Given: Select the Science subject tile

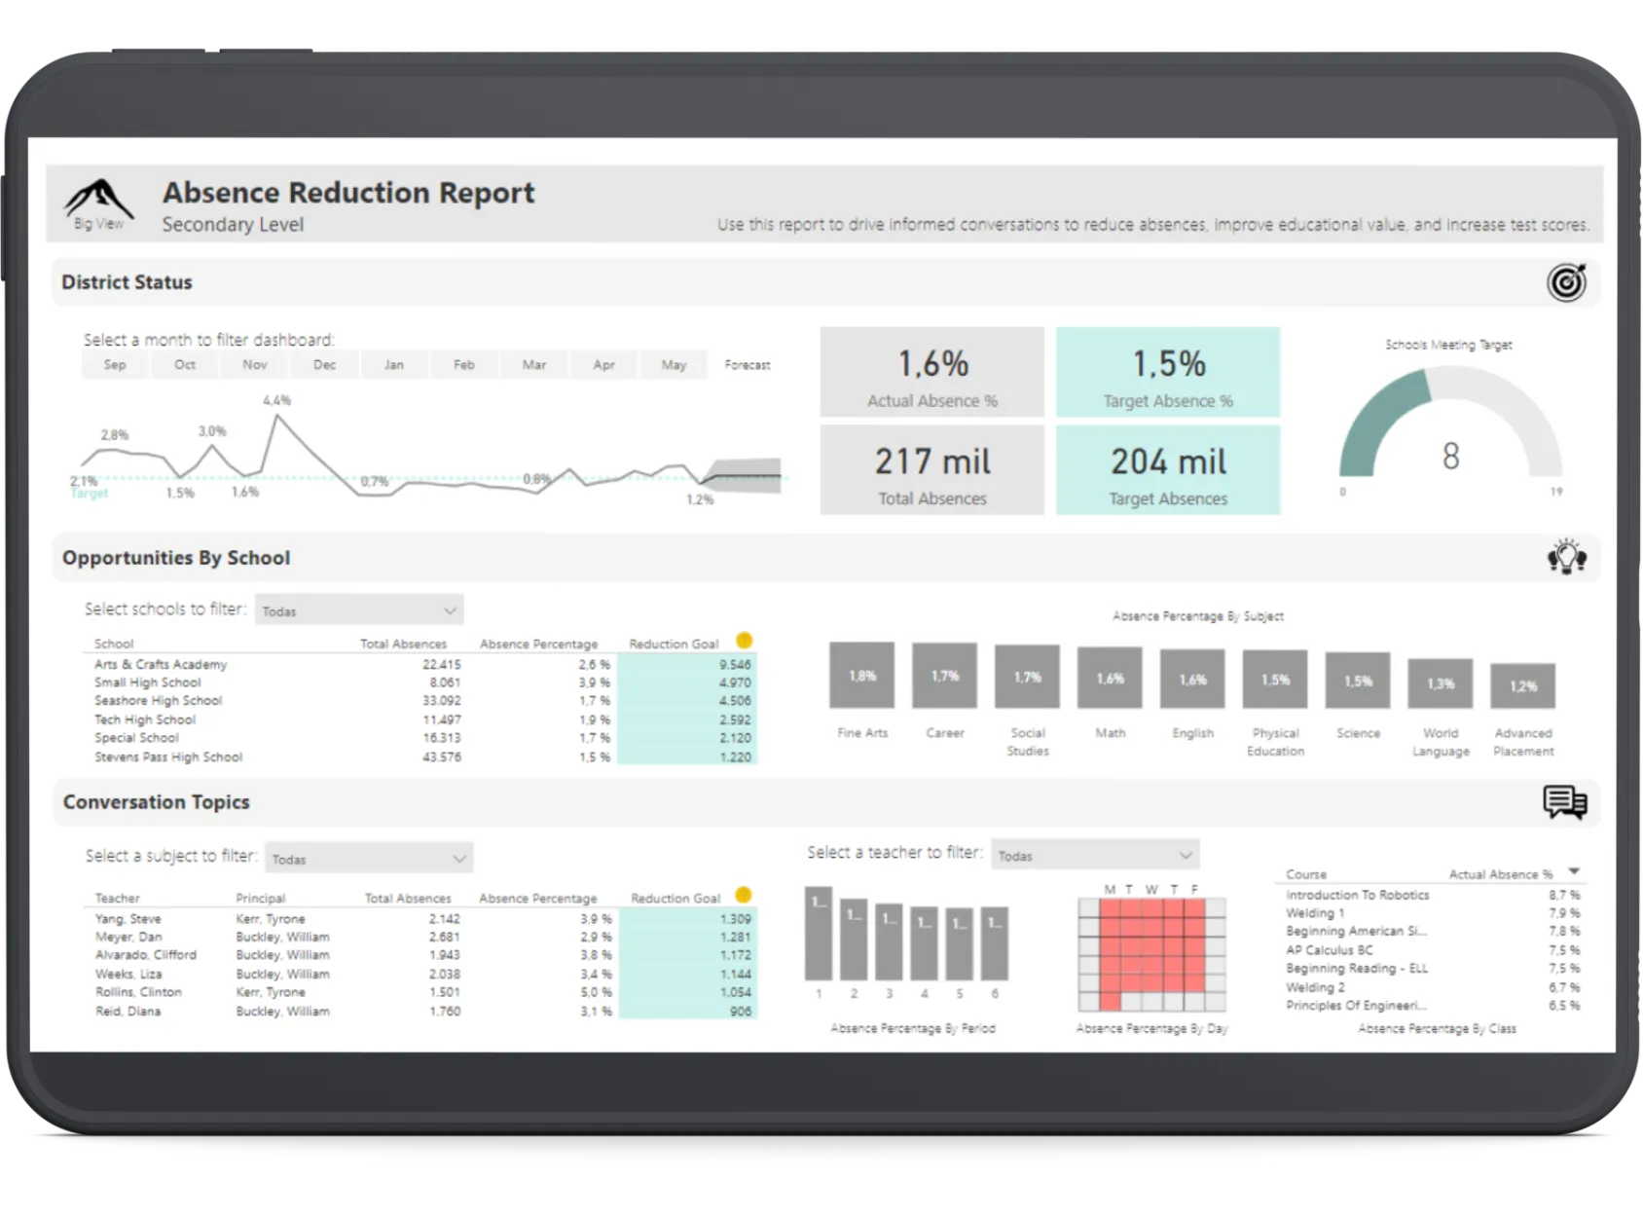Looking at the screenshot, I should pos(1359,681).
